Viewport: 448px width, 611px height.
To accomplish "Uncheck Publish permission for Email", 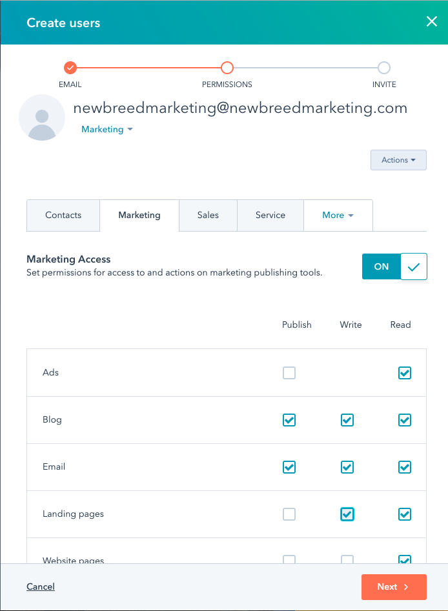I will pos(289,467).
